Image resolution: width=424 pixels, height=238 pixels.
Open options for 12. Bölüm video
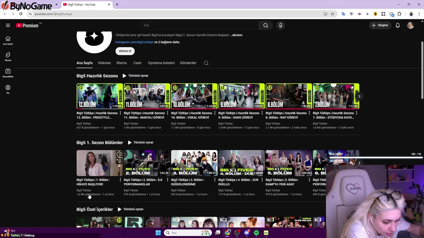[x=120, y=113]
